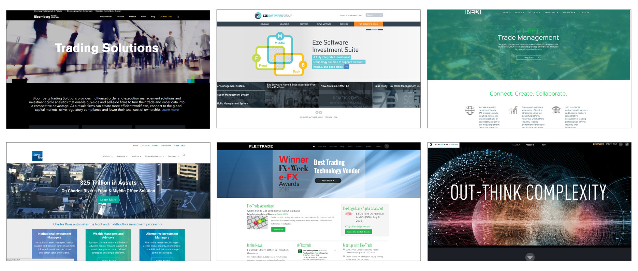Expand the Charles River Solutions dropdown
638x271 pixels.
122,156
